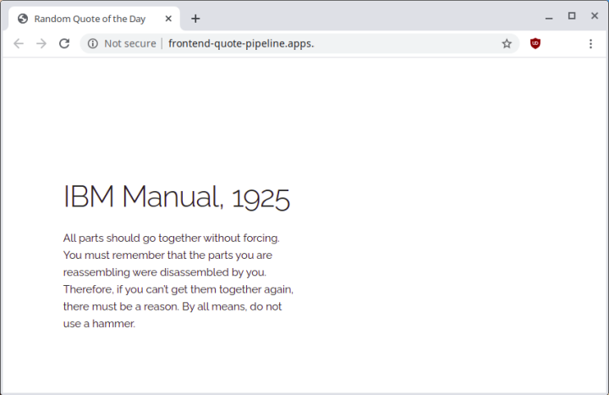Open Chrome's three-dot menu
The image size is (609, 395).
tap(590, 43)
